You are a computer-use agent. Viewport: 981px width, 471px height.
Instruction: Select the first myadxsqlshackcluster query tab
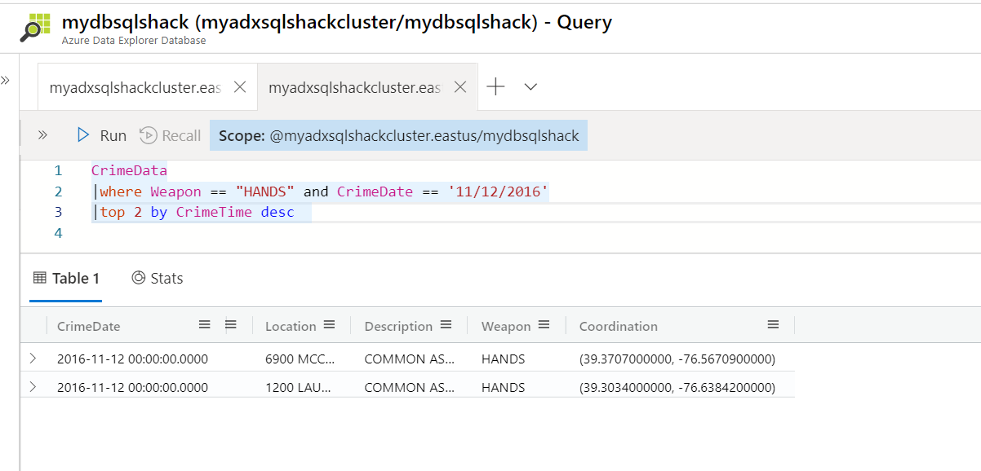pyautogui.click(x=135, y=87)
